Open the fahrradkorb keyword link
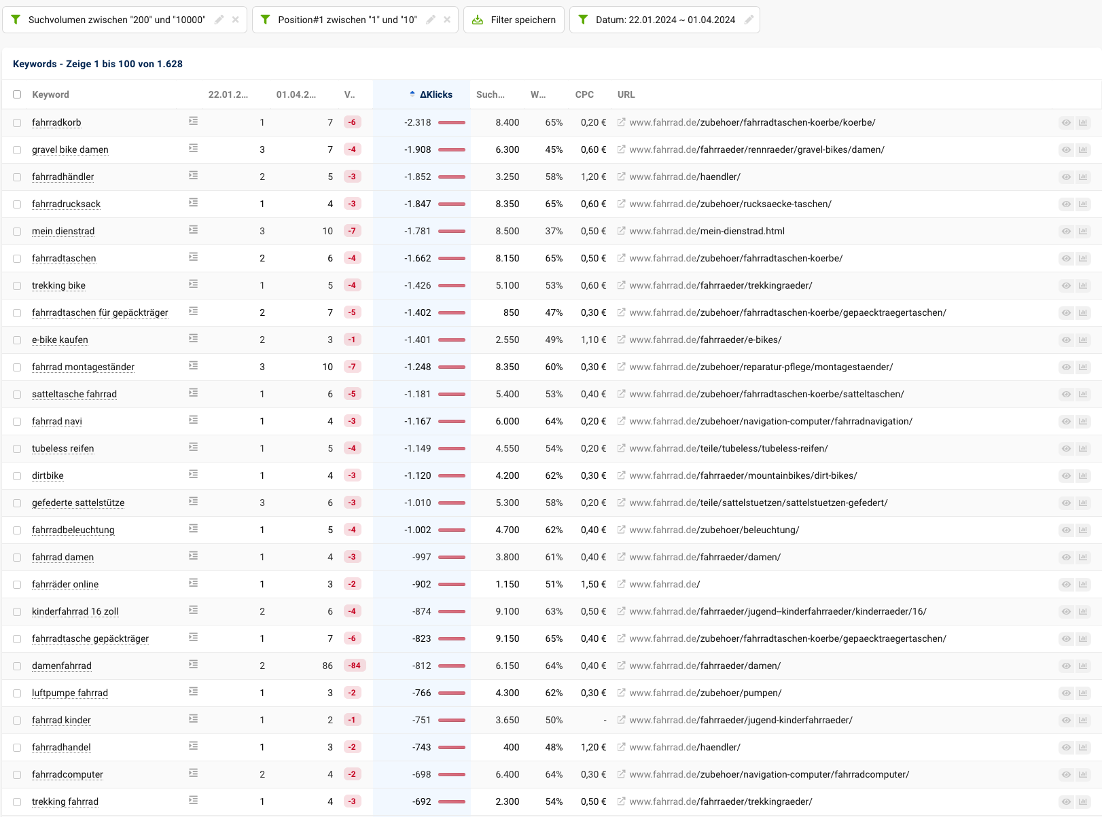 (56, 122)
